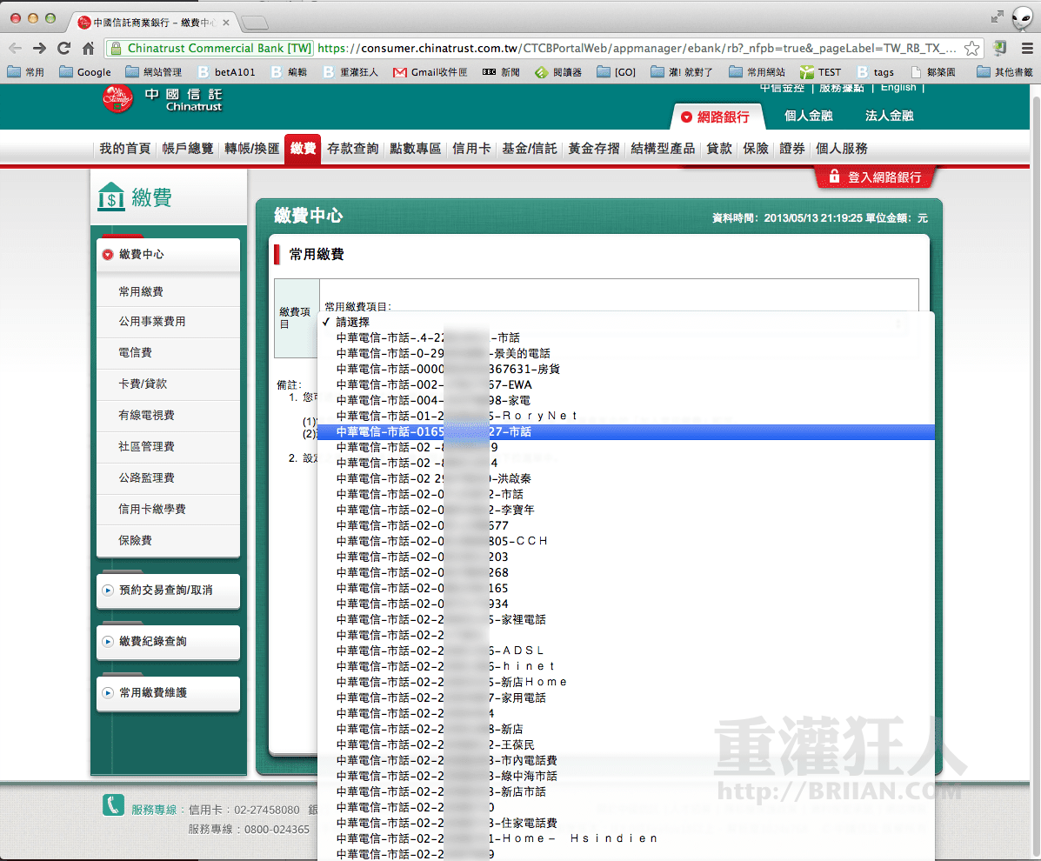Choose the option ending 家電

coord(626,400)
